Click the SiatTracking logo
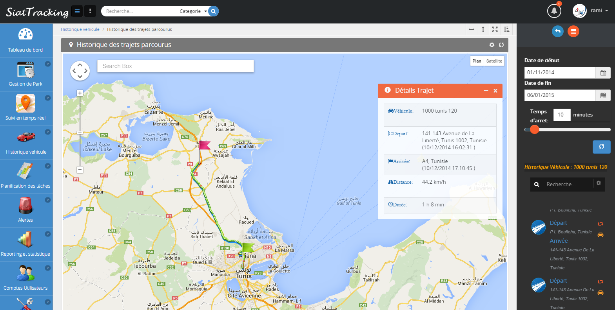 click(x=37, y=12)
